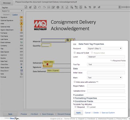Select the Date Signed tag on the document
This screenshot has width=130, height=120.
(53, 70)
